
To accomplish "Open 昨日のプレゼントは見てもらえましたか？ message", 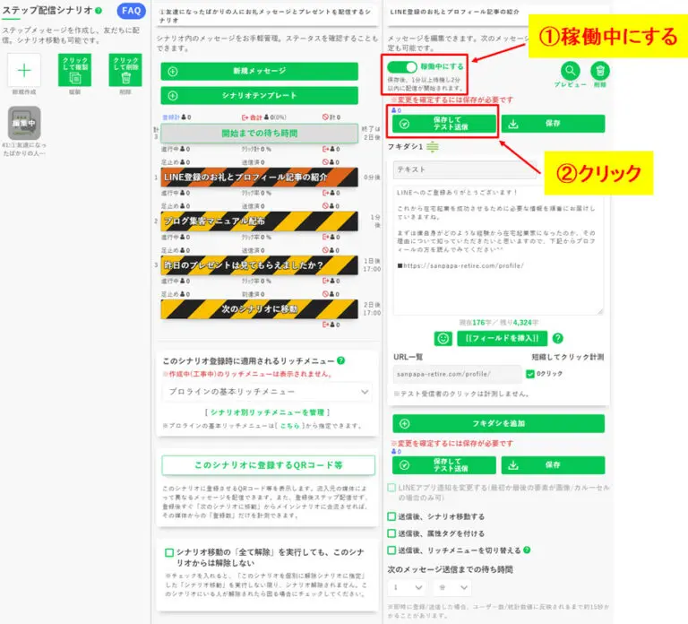I will pos(259,265).
